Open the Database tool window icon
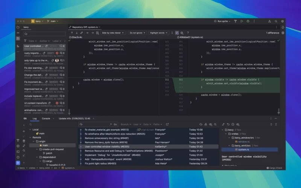 (x=283, y=33)
